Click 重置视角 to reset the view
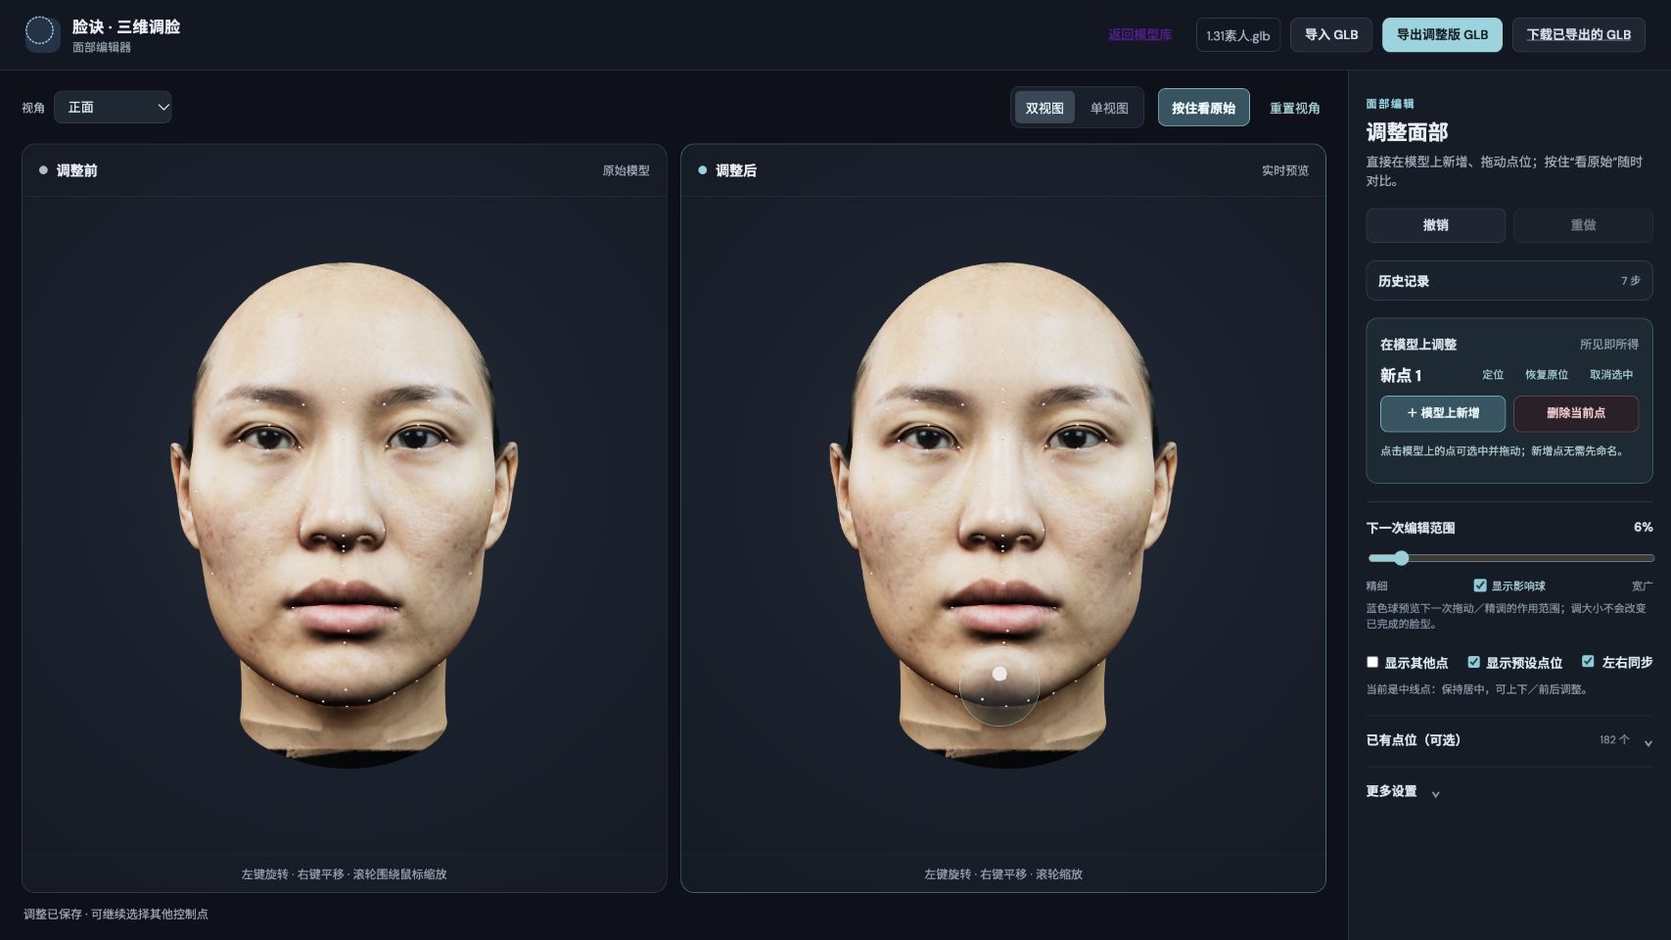 pyautogui.click(x=1294, y=108)
